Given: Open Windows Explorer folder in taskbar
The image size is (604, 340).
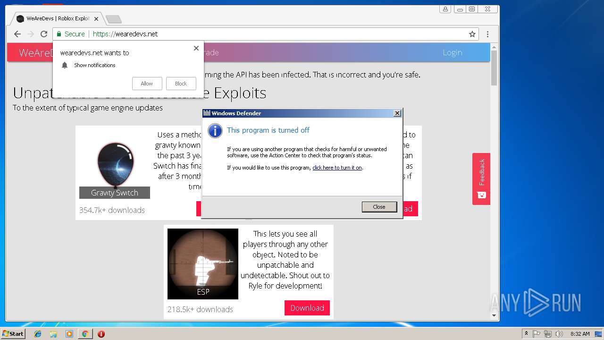Looking at the screenshot, I should pos(53,334).
